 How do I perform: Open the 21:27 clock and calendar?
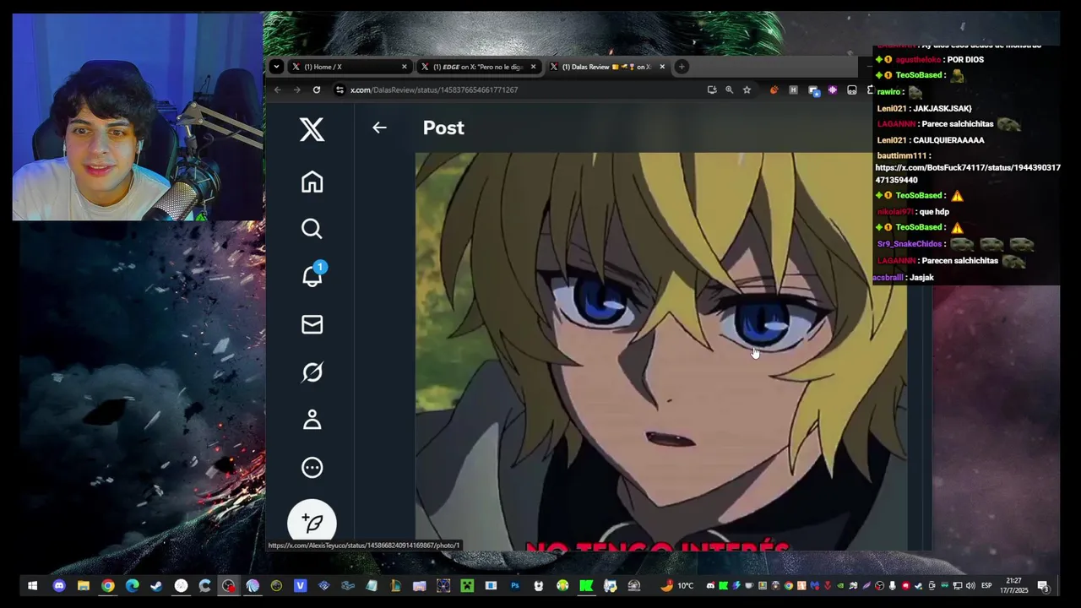pos(1014,586)
